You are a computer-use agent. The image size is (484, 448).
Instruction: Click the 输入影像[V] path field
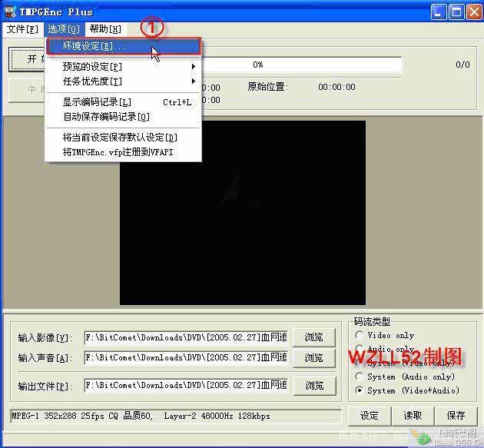186,337
